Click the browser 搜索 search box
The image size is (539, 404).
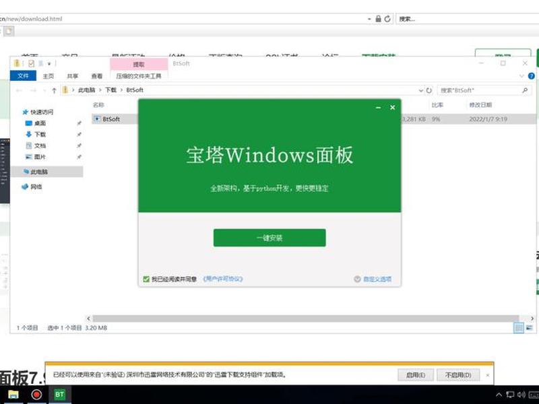(x=468, y=19)
